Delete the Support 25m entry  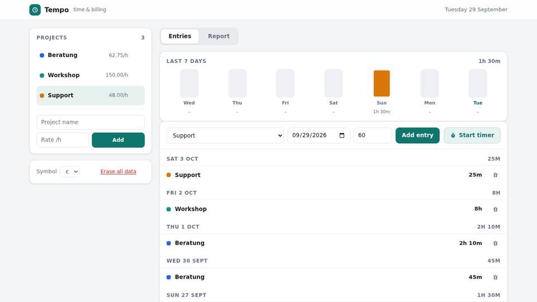click(x=495, y=175)
